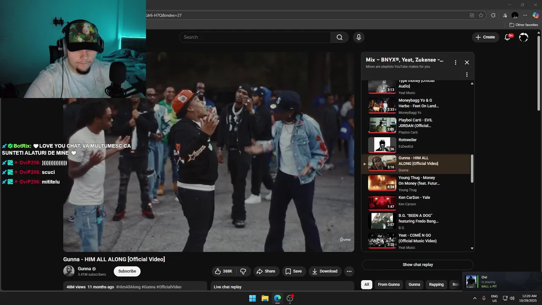542x305 pixels.
Task: Click the Ovi is playing notification
Action: click(502, 282)
